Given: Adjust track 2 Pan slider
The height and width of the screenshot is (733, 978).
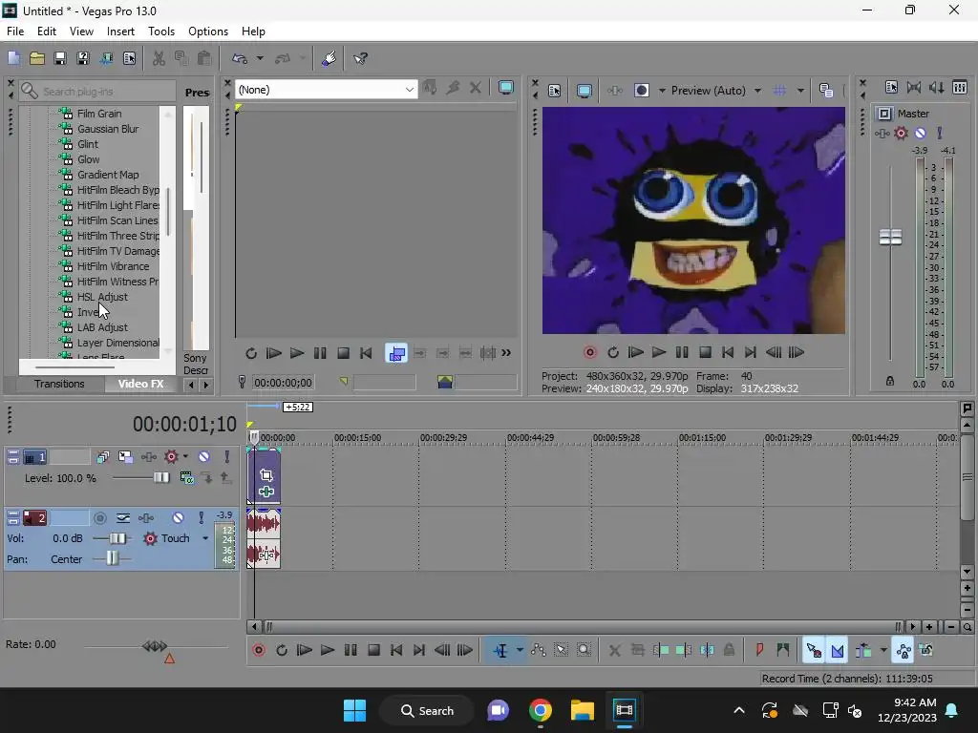Looking at the screenshot, I should [x=112, y=559].
